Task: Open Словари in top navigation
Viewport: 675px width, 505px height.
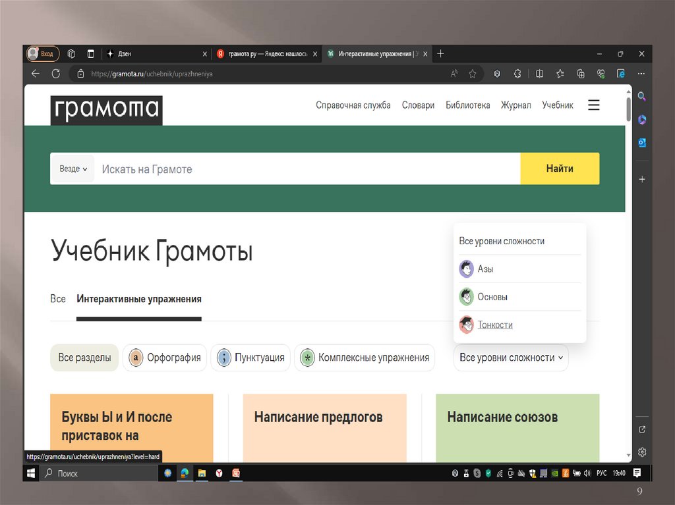Action: 418,105
